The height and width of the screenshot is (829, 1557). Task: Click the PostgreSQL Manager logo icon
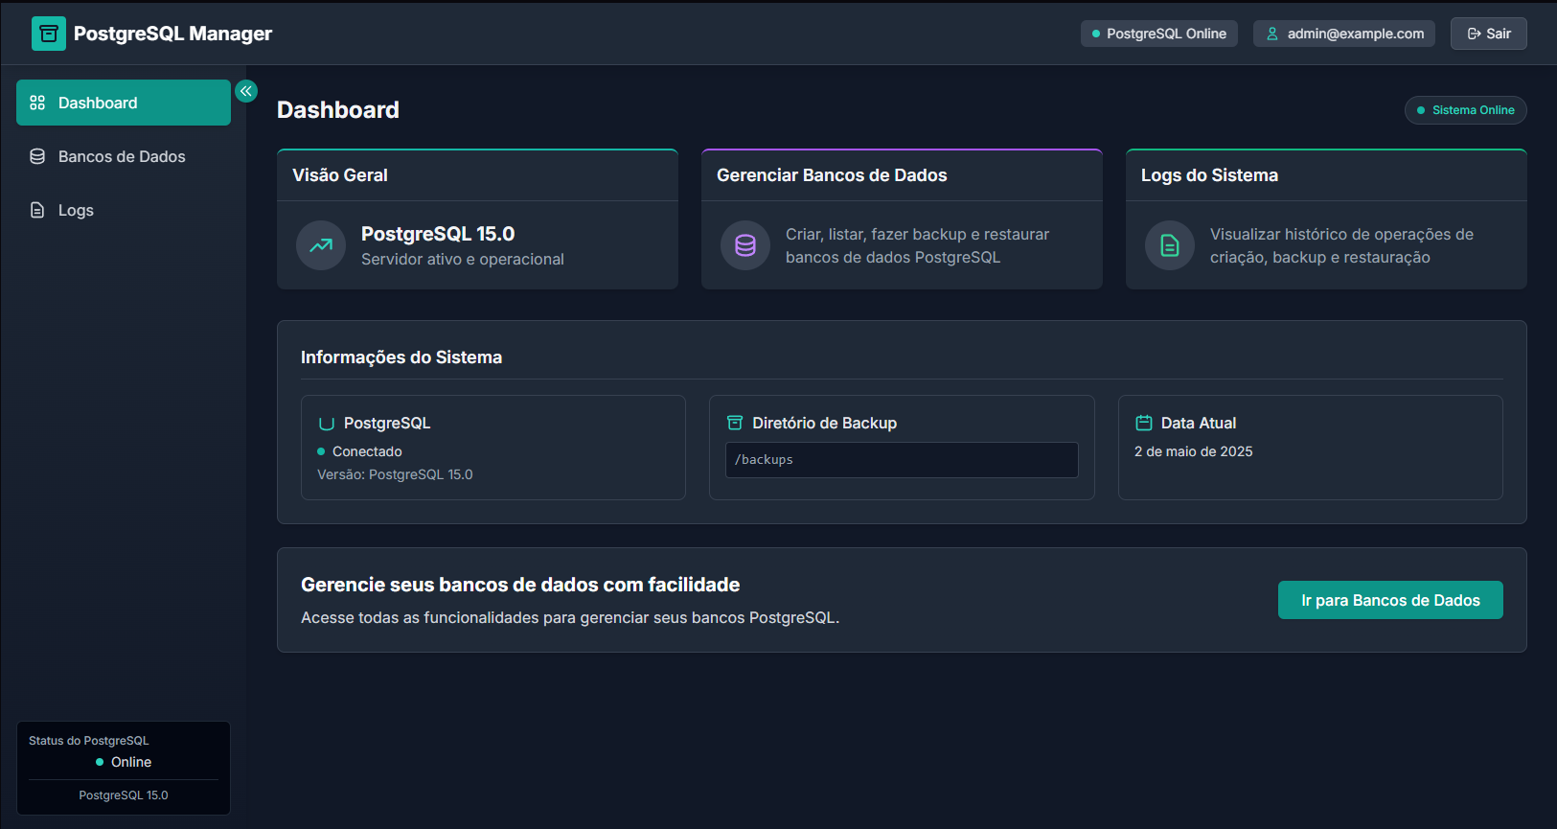(x=49, y=34)
